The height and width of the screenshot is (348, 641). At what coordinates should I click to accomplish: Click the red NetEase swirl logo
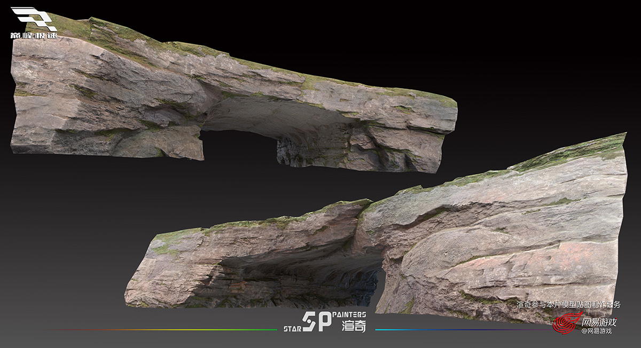[x=565, y=323]
